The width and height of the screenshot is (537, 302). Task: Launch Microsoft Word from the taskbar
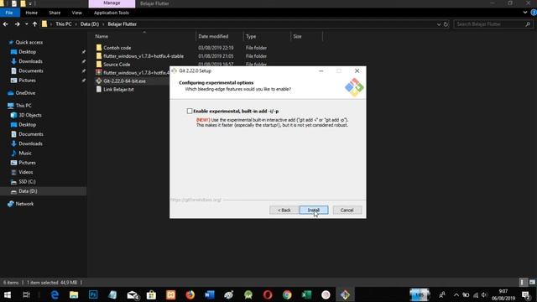[209, 294]
